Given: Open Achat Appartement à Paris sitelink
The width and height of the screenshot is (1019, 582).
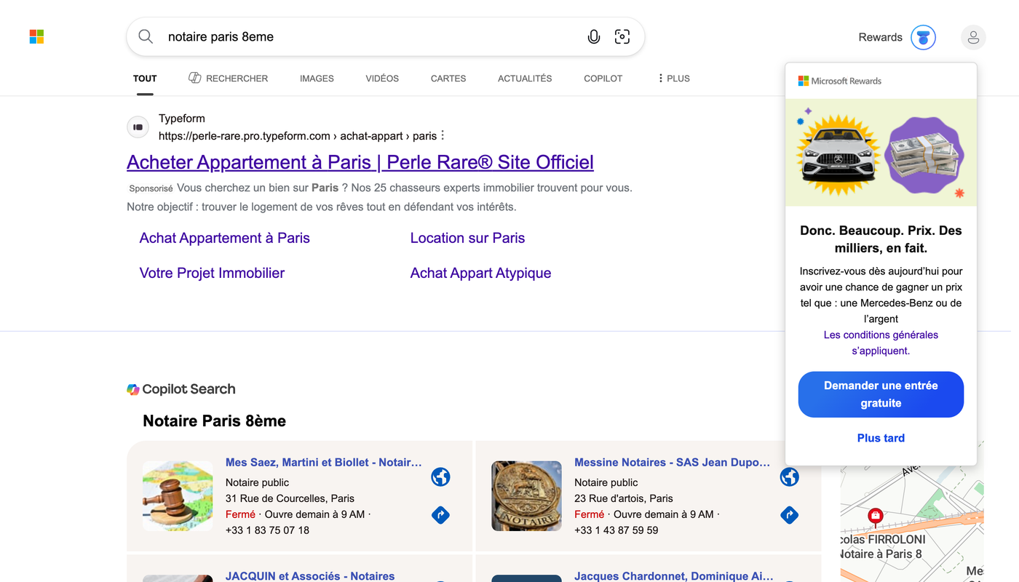Looking at the screenshot, I should tap(225, 238).
